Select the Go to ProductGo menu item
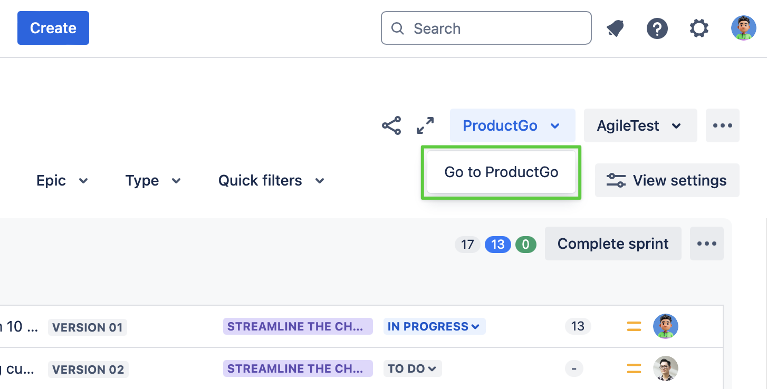The width and height of the screenshot is (767, 389). (501, 172)
